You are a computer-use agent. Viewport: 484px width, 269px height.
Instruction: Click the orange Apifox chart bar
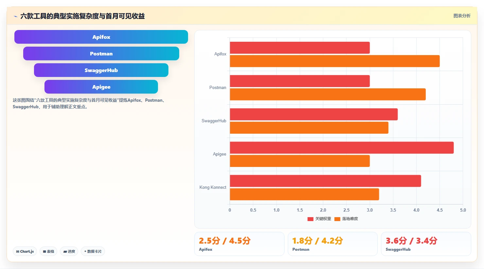(x=335, y=61)
